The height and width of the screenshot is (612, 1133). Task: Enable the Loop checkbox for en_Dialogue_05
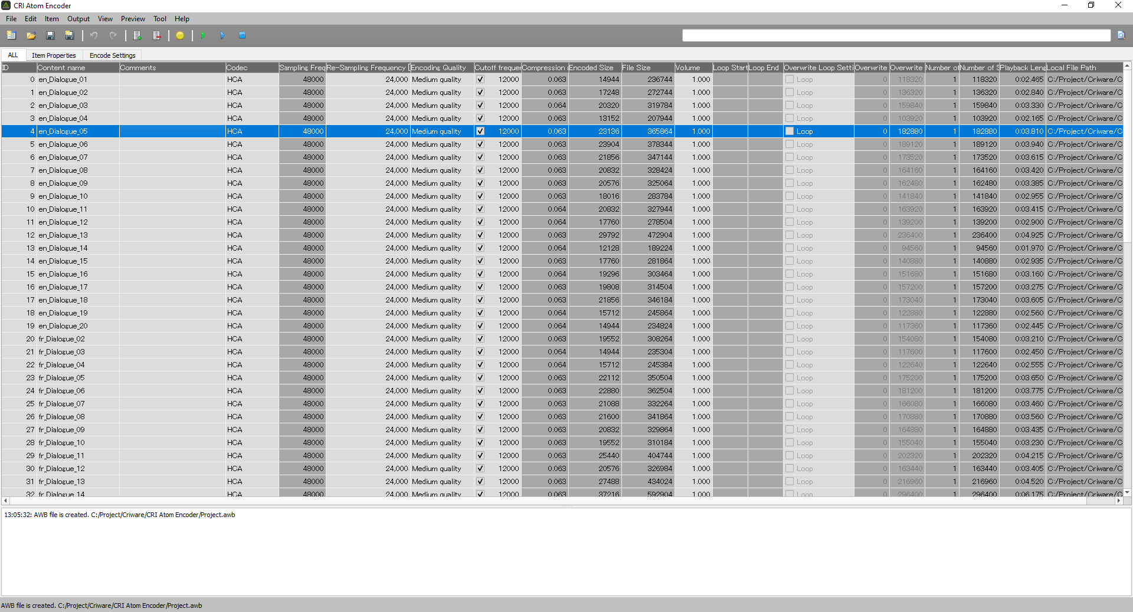point(790,131)
